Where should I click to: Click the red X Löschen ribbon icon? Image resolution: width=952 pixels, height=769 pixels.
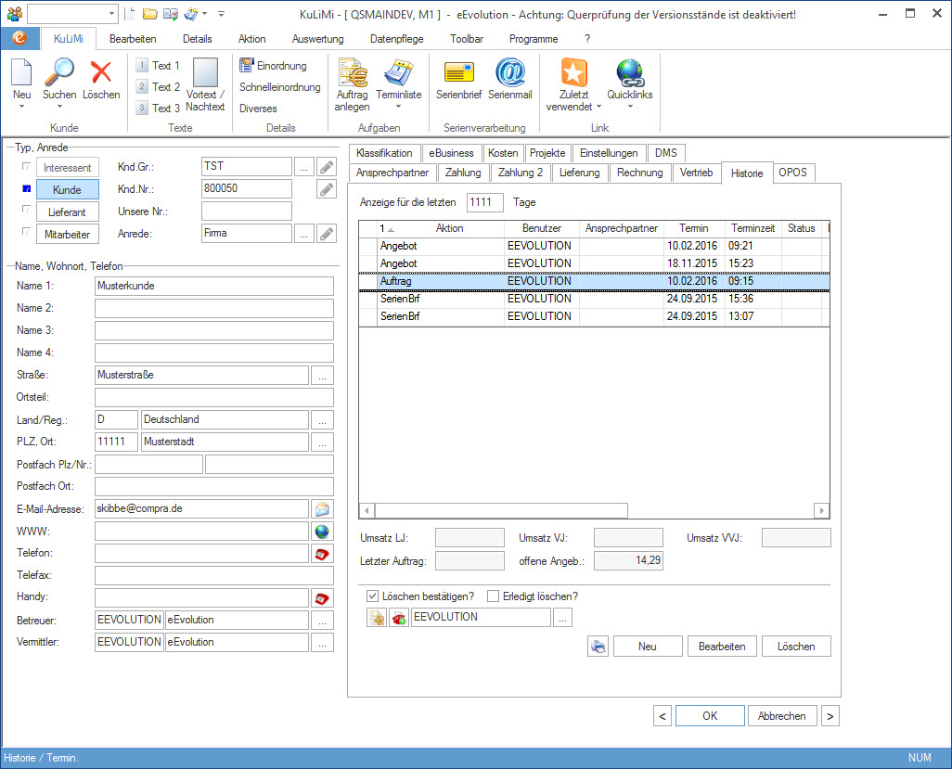(101, 72)
